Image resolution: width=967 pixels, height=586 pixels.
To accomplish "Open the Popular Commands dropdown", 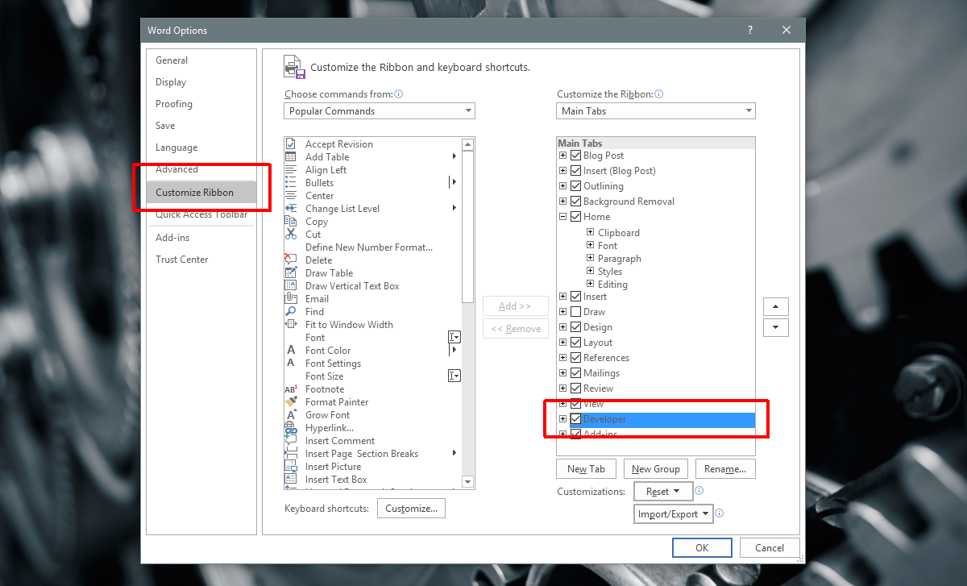I will point(380,111).
